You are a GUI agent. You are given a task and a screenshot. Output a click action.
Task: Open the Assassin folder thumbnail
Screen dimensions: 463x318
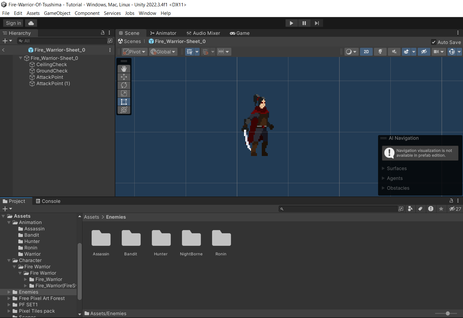tap(101, 238)
